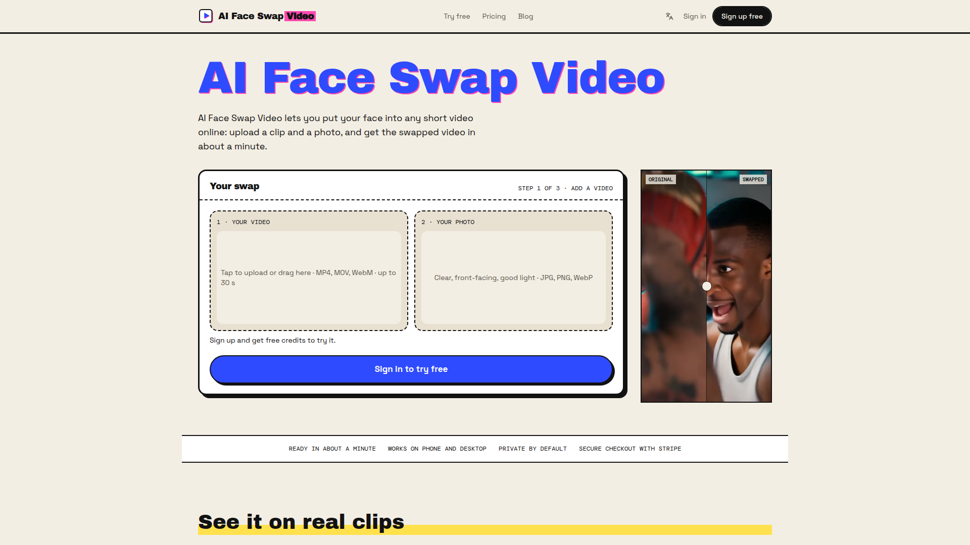Open the Try free nav item
Image resolution: width=970 pixels, height=545 pixels.
click(x=457, y=16)
